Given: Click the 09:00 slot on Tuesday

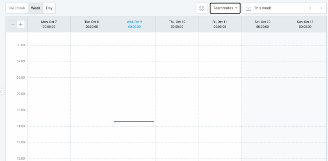Looking at the screenshot, I should click(91, 102).
